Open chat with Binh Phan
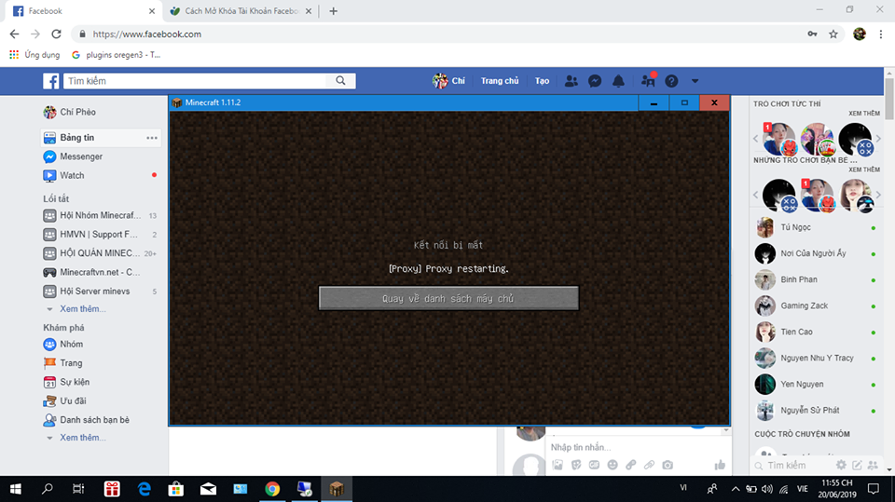 click(x=817, y=279)
